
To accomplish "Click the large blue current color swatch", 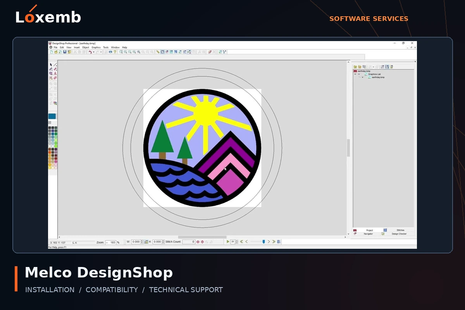I will (x=52, y=116).
